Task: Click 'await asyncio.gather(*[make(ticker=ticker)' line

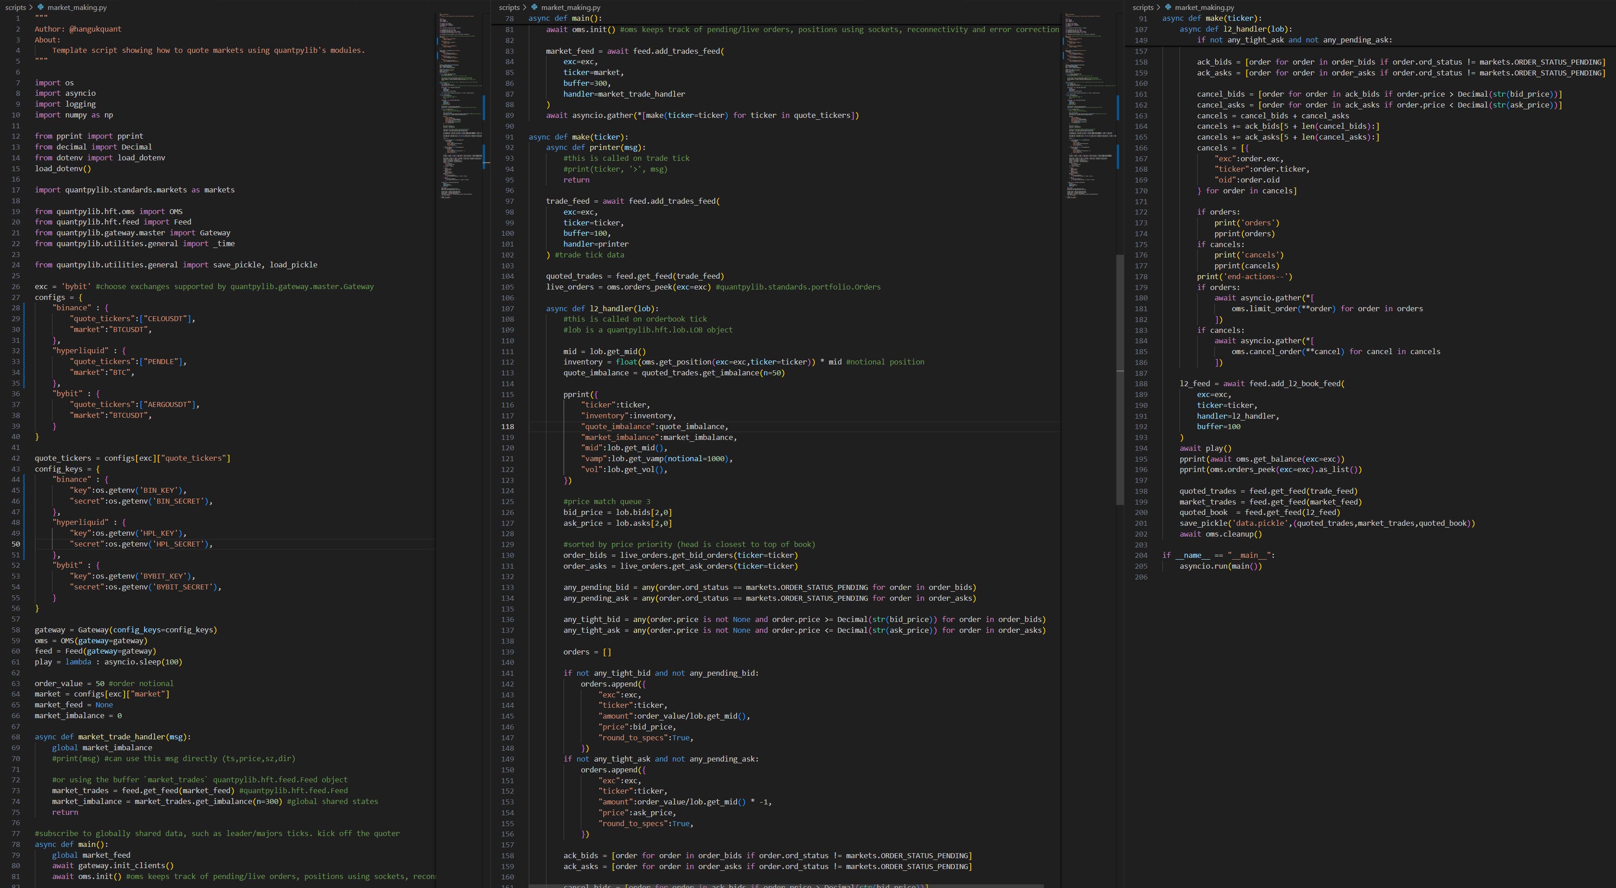Action: pos(703,115)
